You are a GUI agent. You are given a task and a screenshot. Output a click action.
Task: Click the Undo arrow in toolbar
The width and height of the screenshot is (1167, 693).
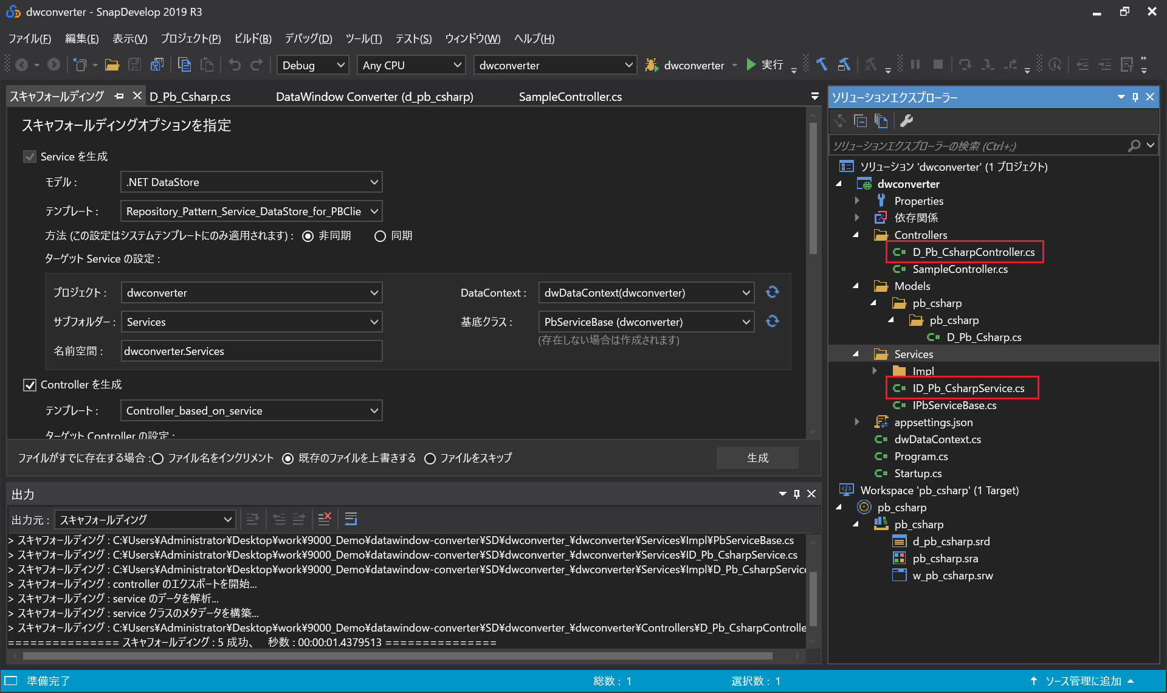tap(235, 65)
